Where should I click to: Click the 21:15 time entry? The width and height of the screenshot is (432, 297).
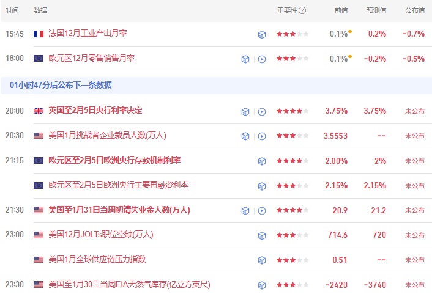(x=15, y=161)
